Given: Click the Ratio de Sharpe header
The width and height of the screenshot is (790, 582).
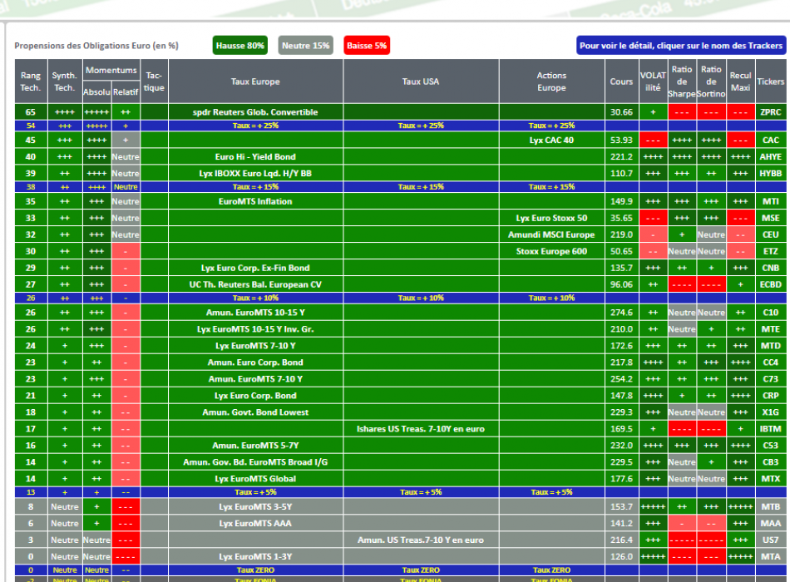Looking at the screenshot, I should pos(682,81).
